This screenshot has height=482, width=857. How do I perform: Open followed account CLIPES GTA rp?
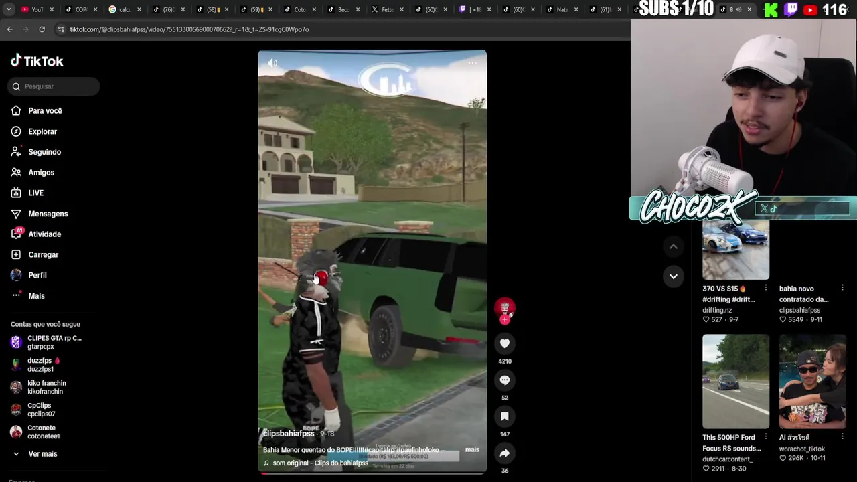[46, 342]
